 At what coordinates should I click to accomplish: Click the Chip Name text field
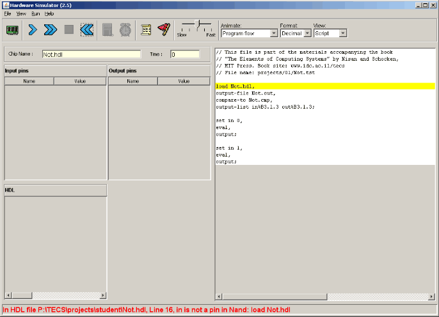pos(91,55)
